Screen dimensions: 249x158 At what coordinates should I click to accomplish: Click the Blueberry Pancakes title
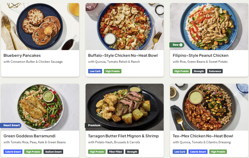tap(22, 55)
